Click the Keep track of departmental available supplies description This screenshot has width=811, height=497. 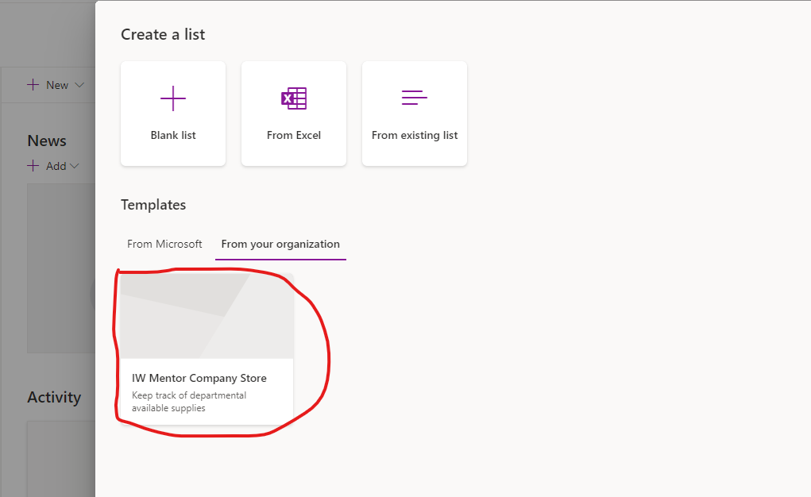click(189, 401)
